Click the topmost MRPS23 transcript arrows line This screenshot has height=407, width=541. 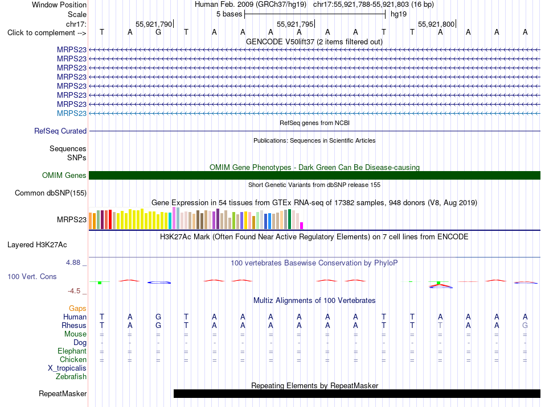click(x=314, y=50)
